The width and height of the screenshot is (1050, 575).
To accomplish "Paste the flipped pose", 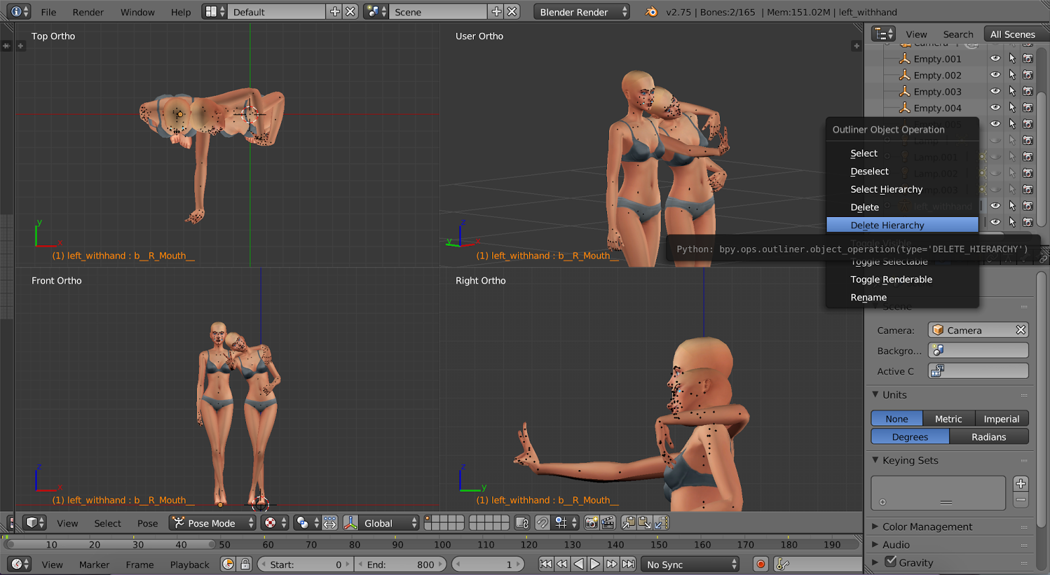I will (x=661, y=523).
